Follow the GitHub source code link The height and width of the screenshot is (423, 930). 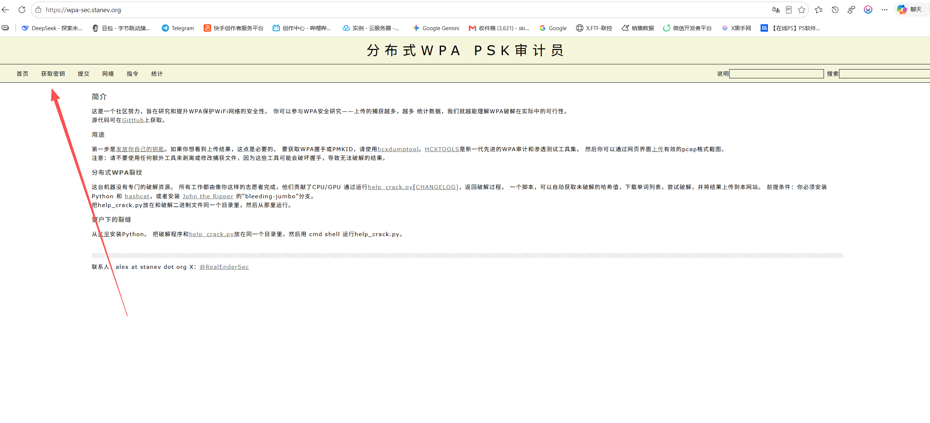(x=133, y=120)
